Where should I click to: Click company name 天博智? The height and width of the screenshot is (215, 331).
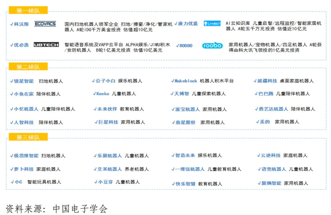pos(181,94)
